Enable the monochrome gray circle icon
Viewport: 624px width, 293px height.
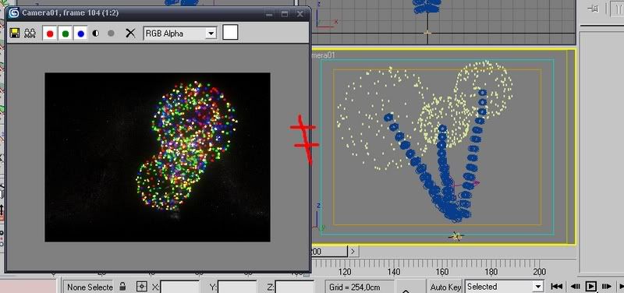[111, 34]
